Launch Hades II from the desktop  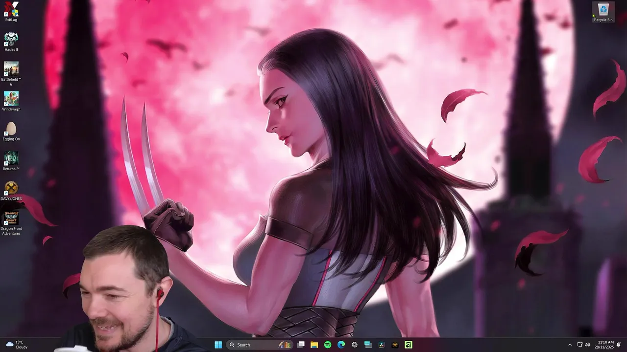pos(11,42)
